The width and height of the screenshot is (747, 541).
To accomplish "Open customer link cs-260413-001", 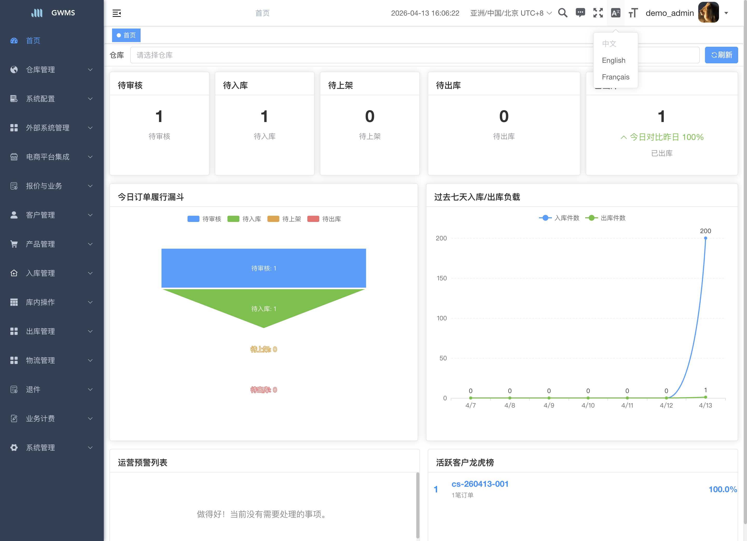I will 480,484.
